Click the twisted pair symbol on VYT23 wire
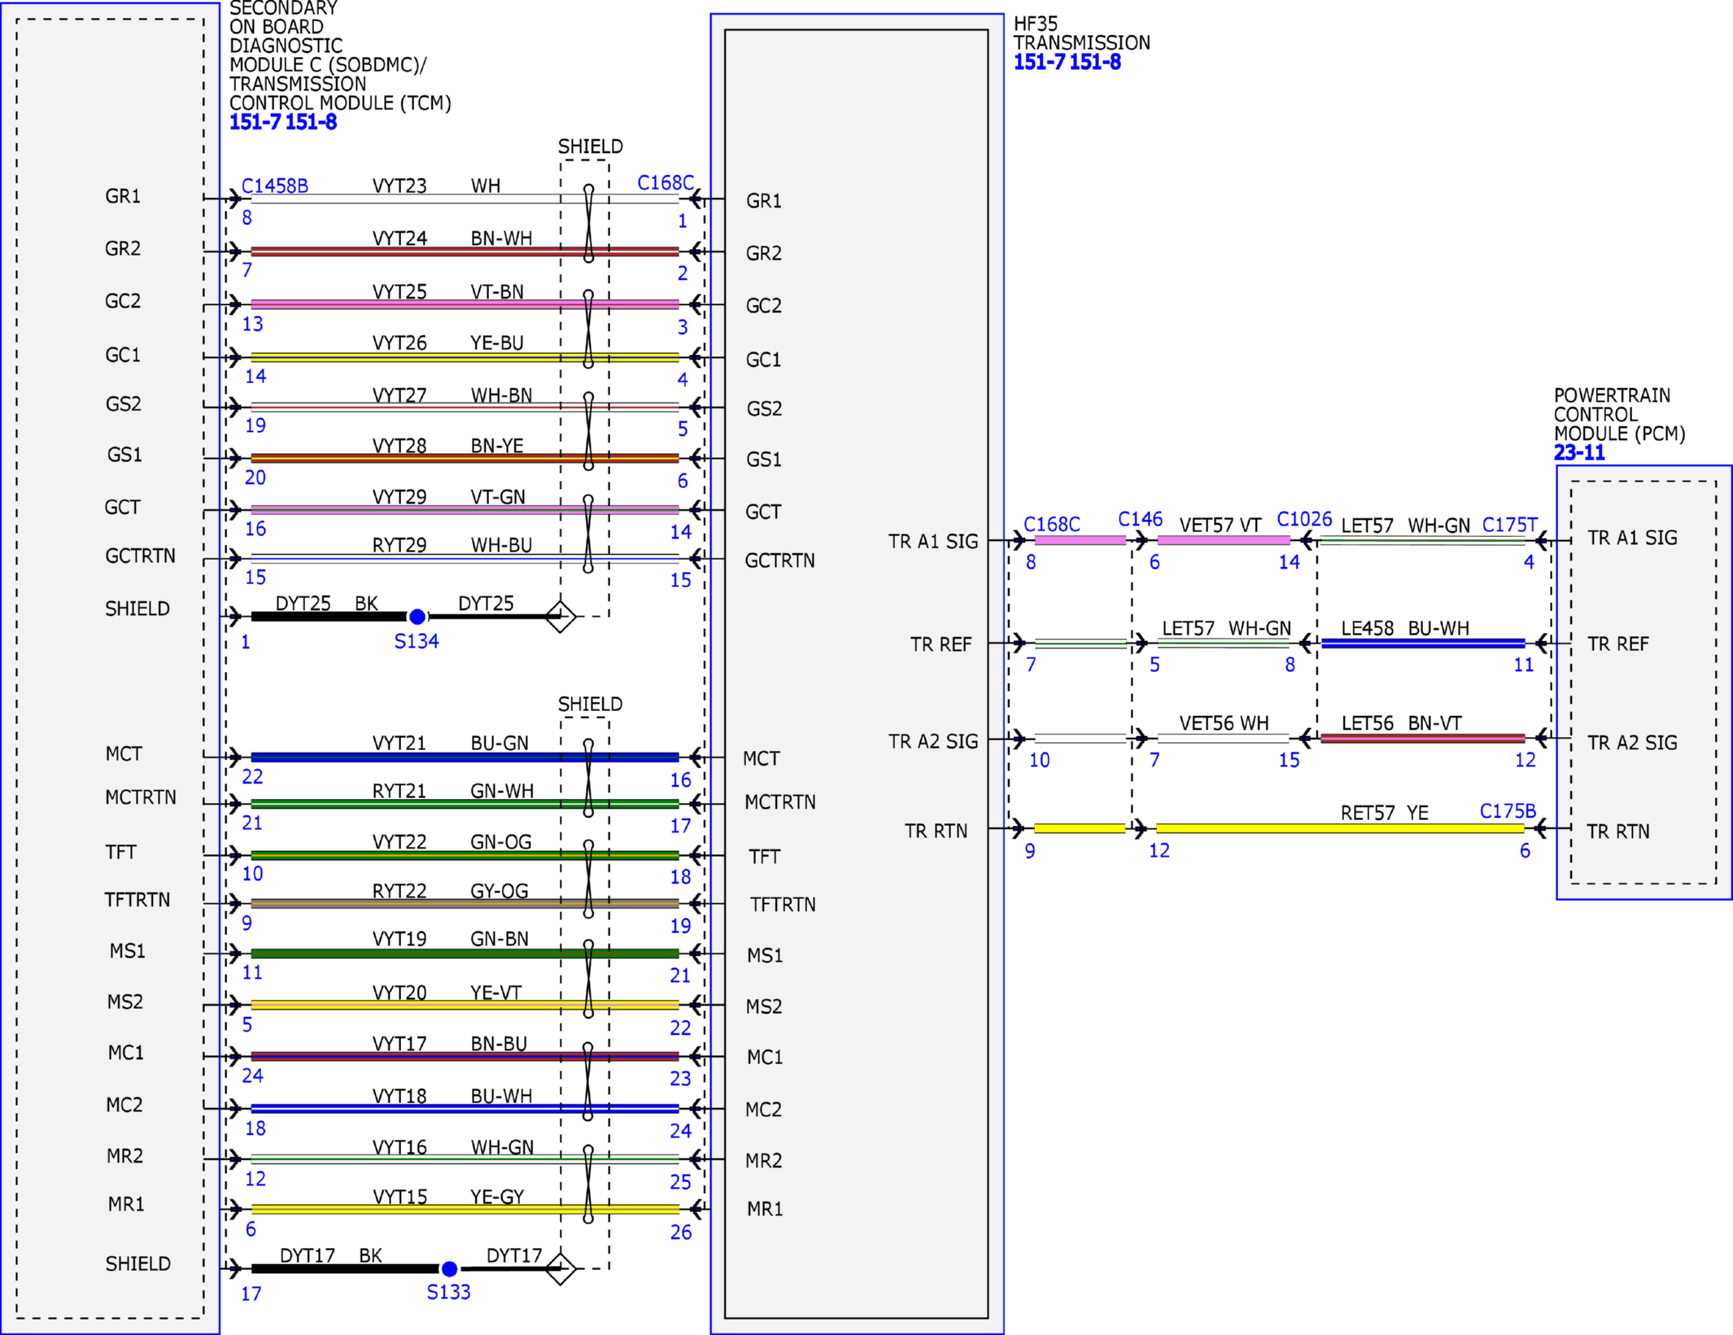This screenshot has height=1335, width=1733. point(588,224)
